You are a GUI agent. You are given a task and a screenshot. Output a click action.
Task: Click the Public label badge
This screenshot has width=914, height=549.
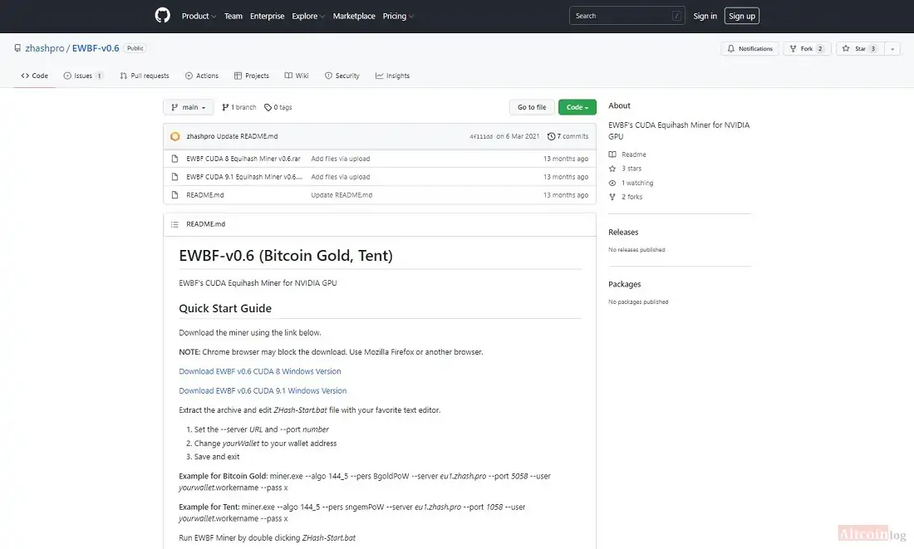tap(135, 48)
